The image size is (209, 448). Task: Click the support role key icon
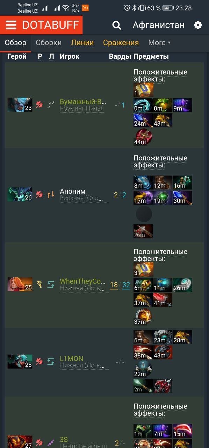click(39, 284)
